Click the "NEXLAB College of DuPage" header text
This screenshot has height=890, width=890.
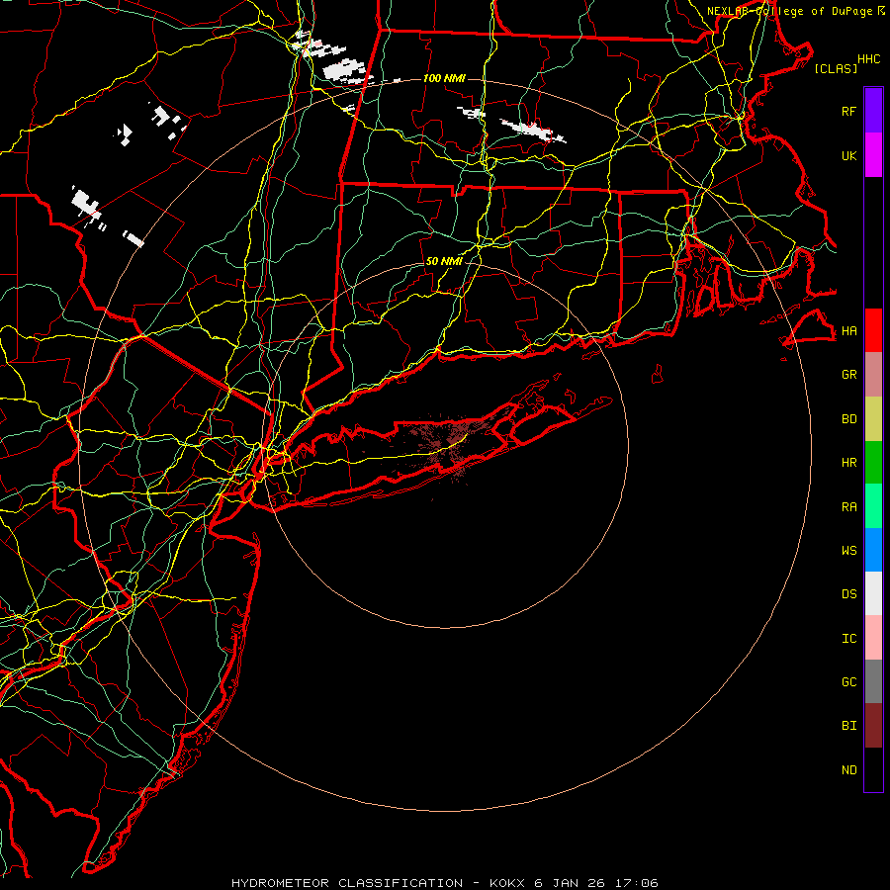click(791, 11)
